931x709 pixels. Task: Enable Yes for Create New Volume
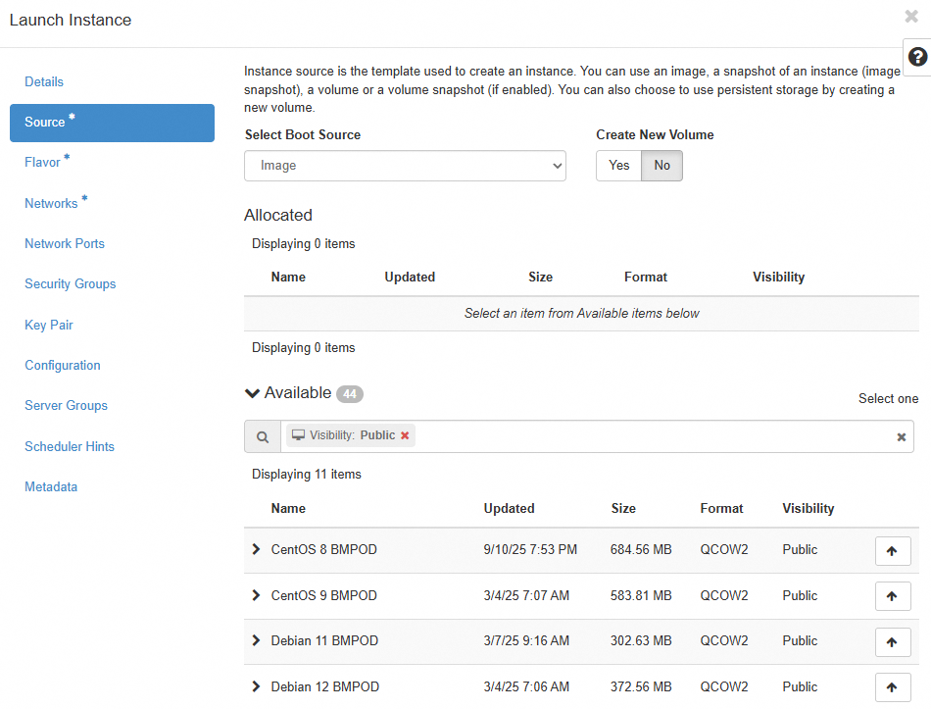coord(617,166)
